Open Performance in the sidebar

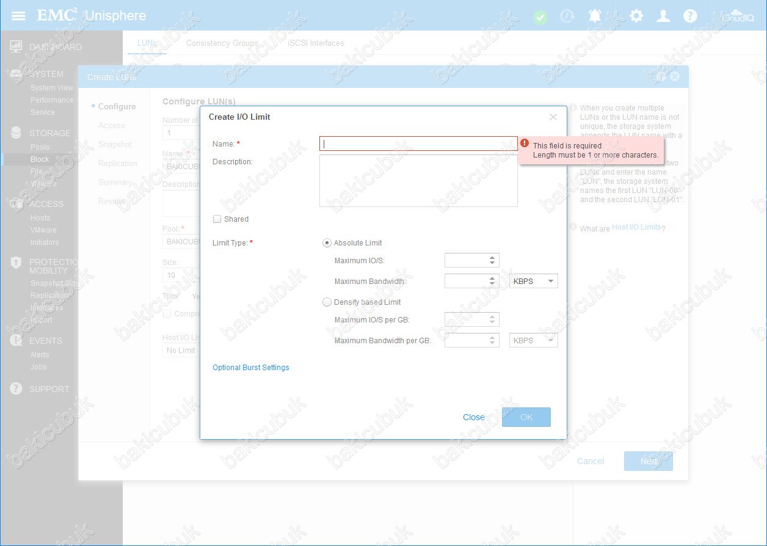[x=52, y=100]
